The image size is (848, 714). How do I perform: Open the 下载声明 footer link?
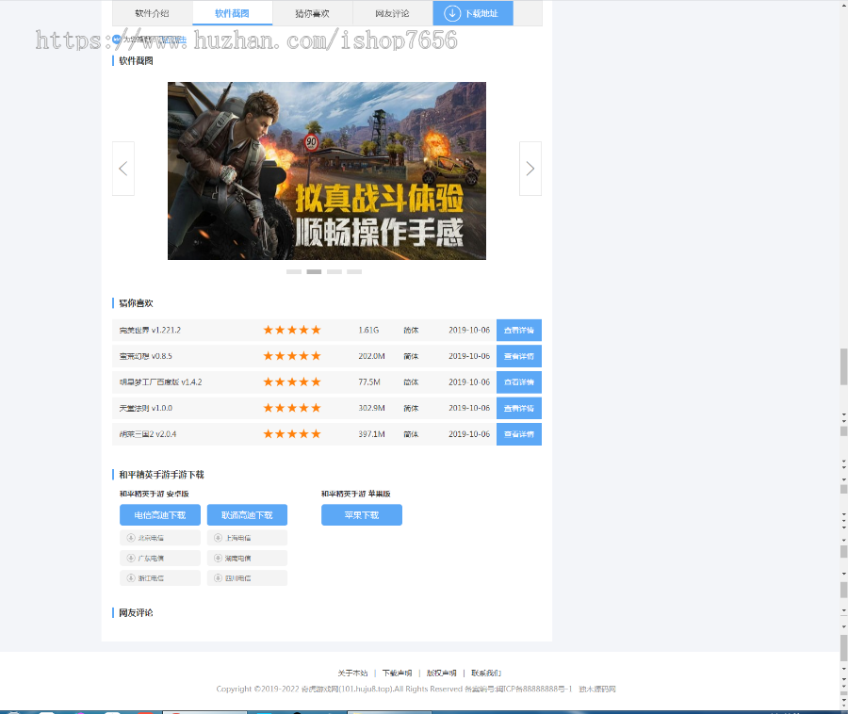tap(397, 673)
